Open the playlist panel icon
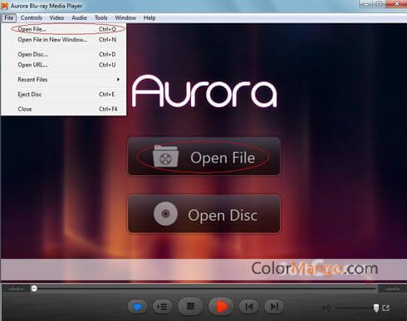Screen dimensions: 407x321 162,306
